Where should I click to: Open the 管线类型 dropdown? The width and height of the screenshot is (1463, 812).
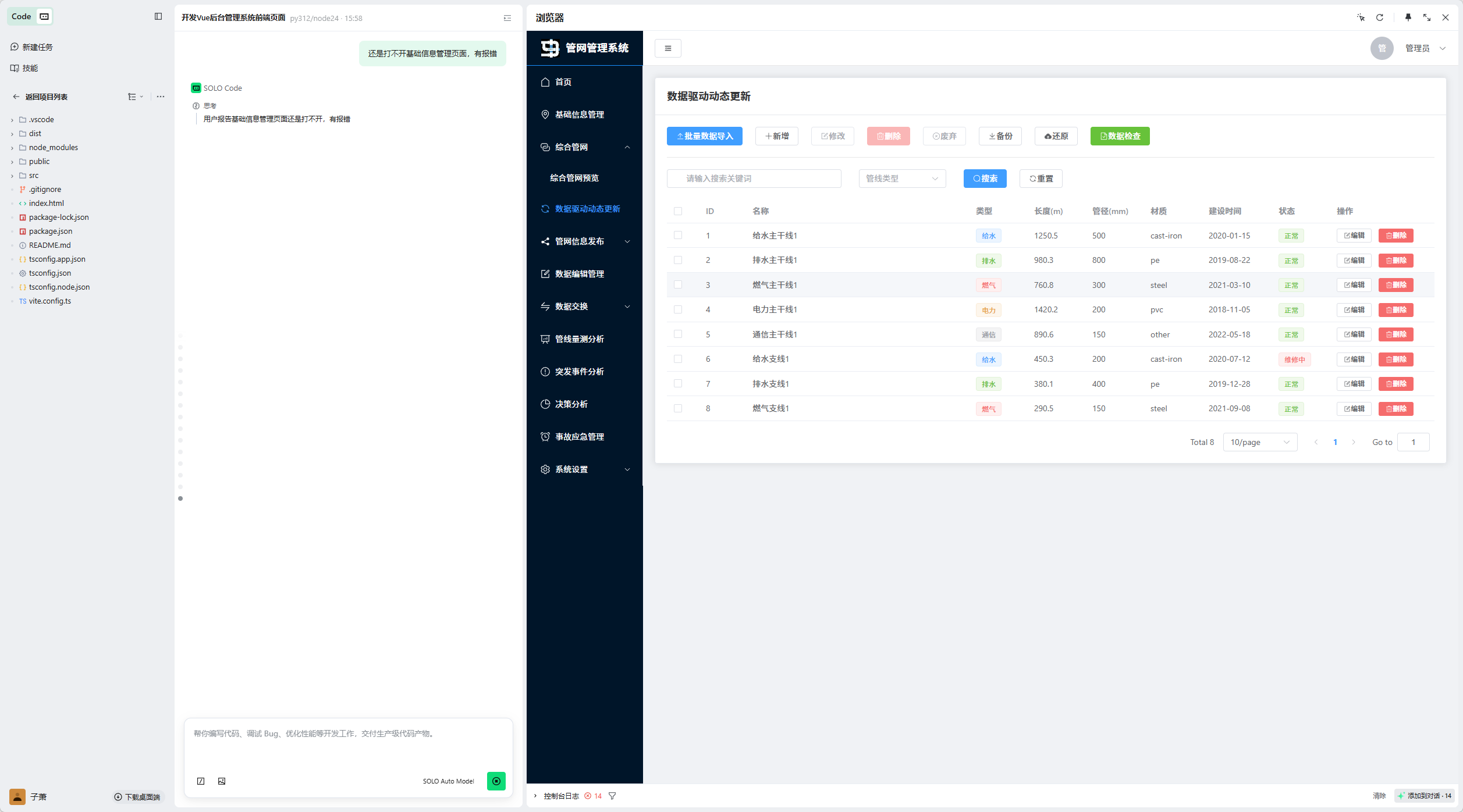(x=902, y=179)
